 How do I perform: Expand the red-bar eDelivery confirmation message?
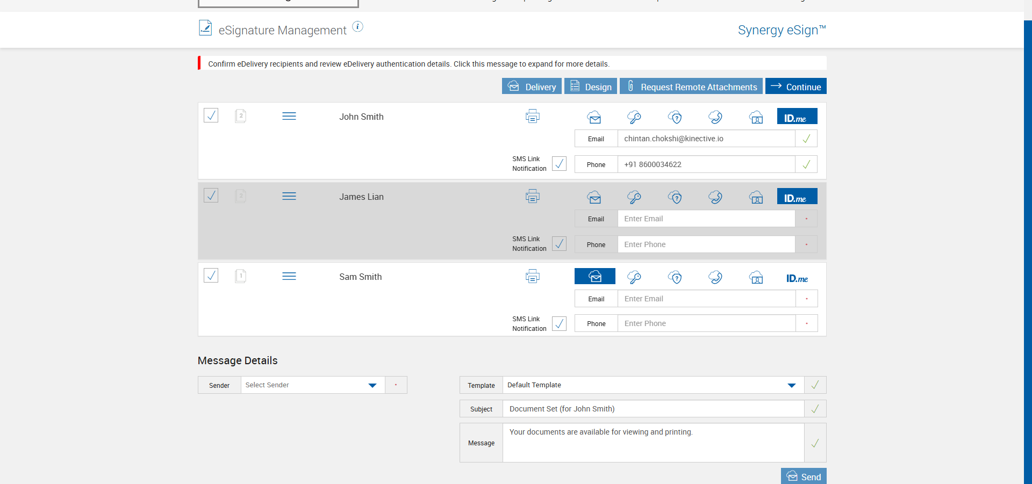tap(408, 64)
